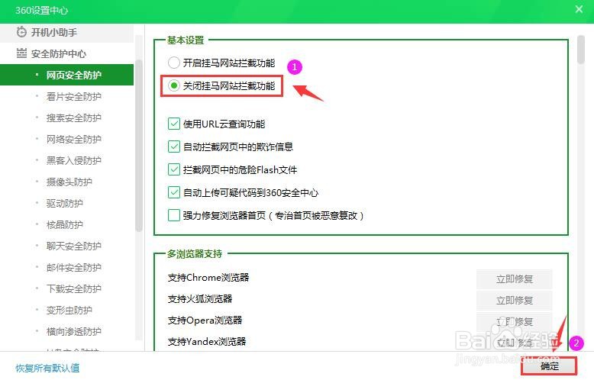Click the 360设置中心 title text
Image resolution: width=594 pixels, height=380 pixels.
pyautogui.click(x=42, y=10)
